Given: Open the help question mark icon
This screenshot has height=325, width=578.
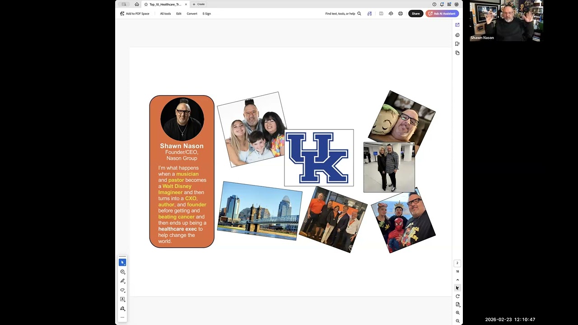Looking at the screenshot, I should coord(434,4).
